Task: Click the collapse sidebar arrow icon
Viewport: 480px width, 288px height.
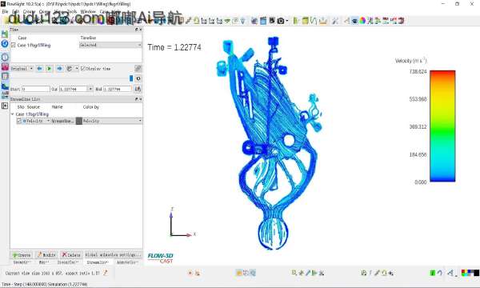Action: click(5, 106)
